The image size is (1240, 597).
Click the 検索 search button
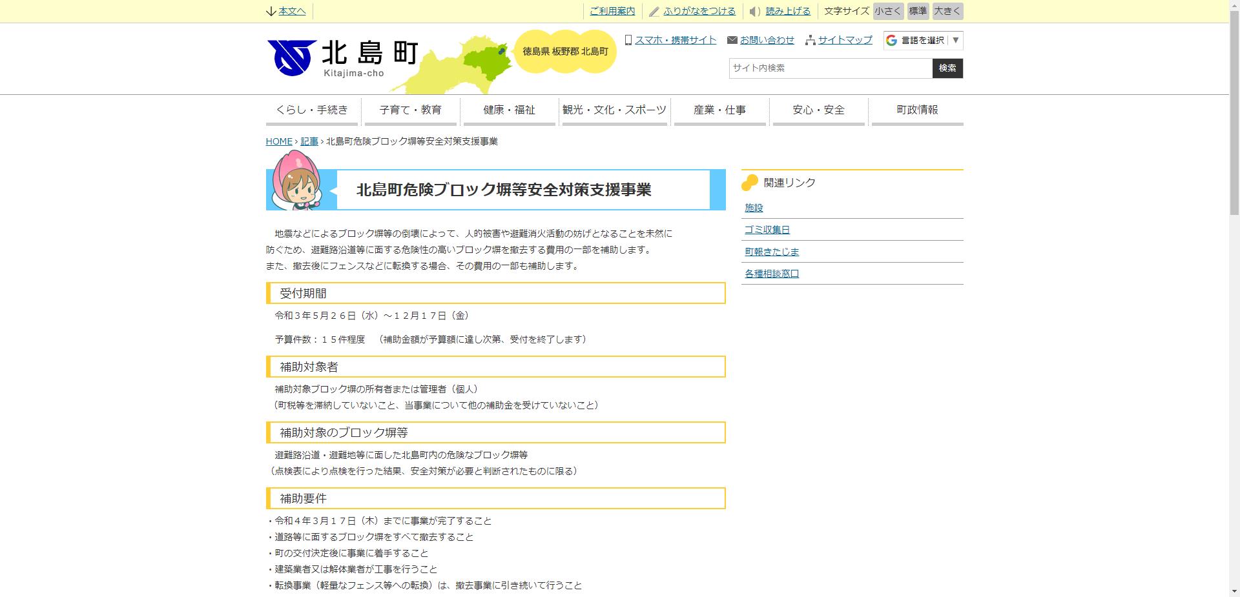(947, 68)
